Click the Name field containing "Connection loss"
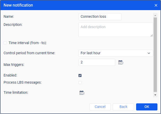 (100, 17)
